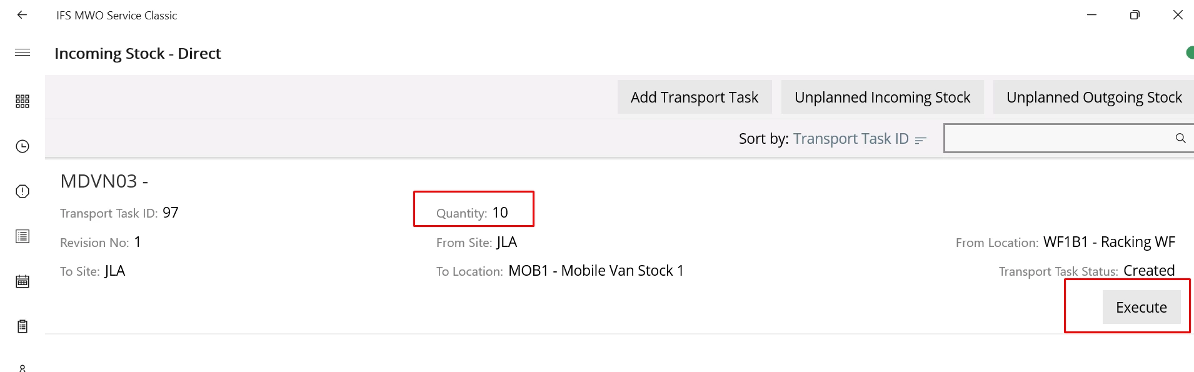Viewport: 1194px width, 372px height.
Task: Open the clock icon in sidebar
Action: [23, 146]
